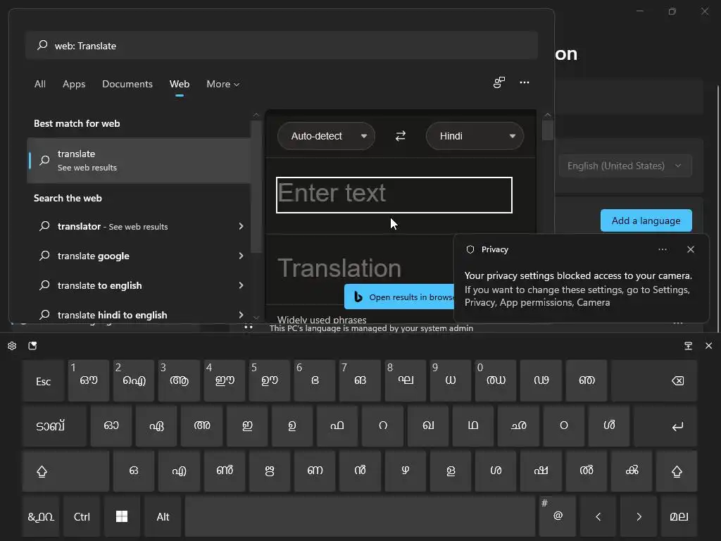Click the Translation output placeholder
The width and height of the screenshot is (721, 541).
(x=339, y=268)
